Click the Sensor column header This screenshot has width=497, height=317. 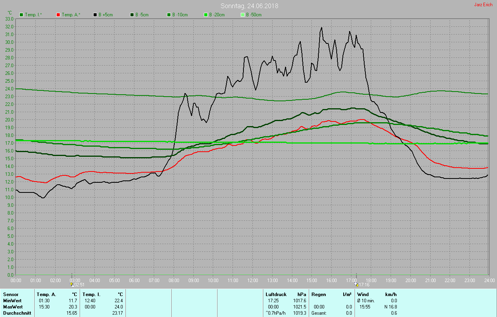[x=11, y=294]
